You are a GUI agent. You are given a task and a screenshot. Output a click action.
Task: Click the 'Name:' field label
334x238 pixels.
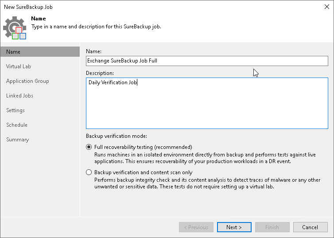point(94,51)
